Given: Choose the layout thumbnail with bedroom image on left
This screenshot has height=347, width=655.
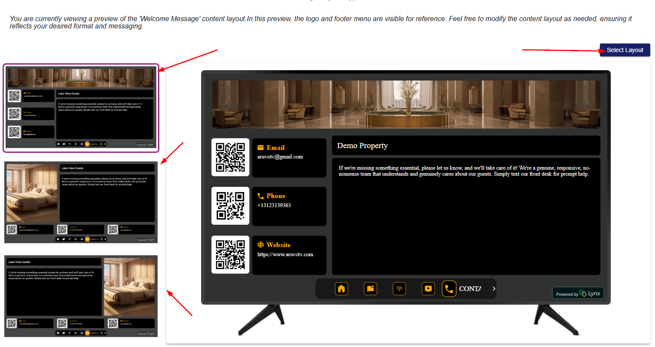Looking at the screenshot, I should [81, 202].
